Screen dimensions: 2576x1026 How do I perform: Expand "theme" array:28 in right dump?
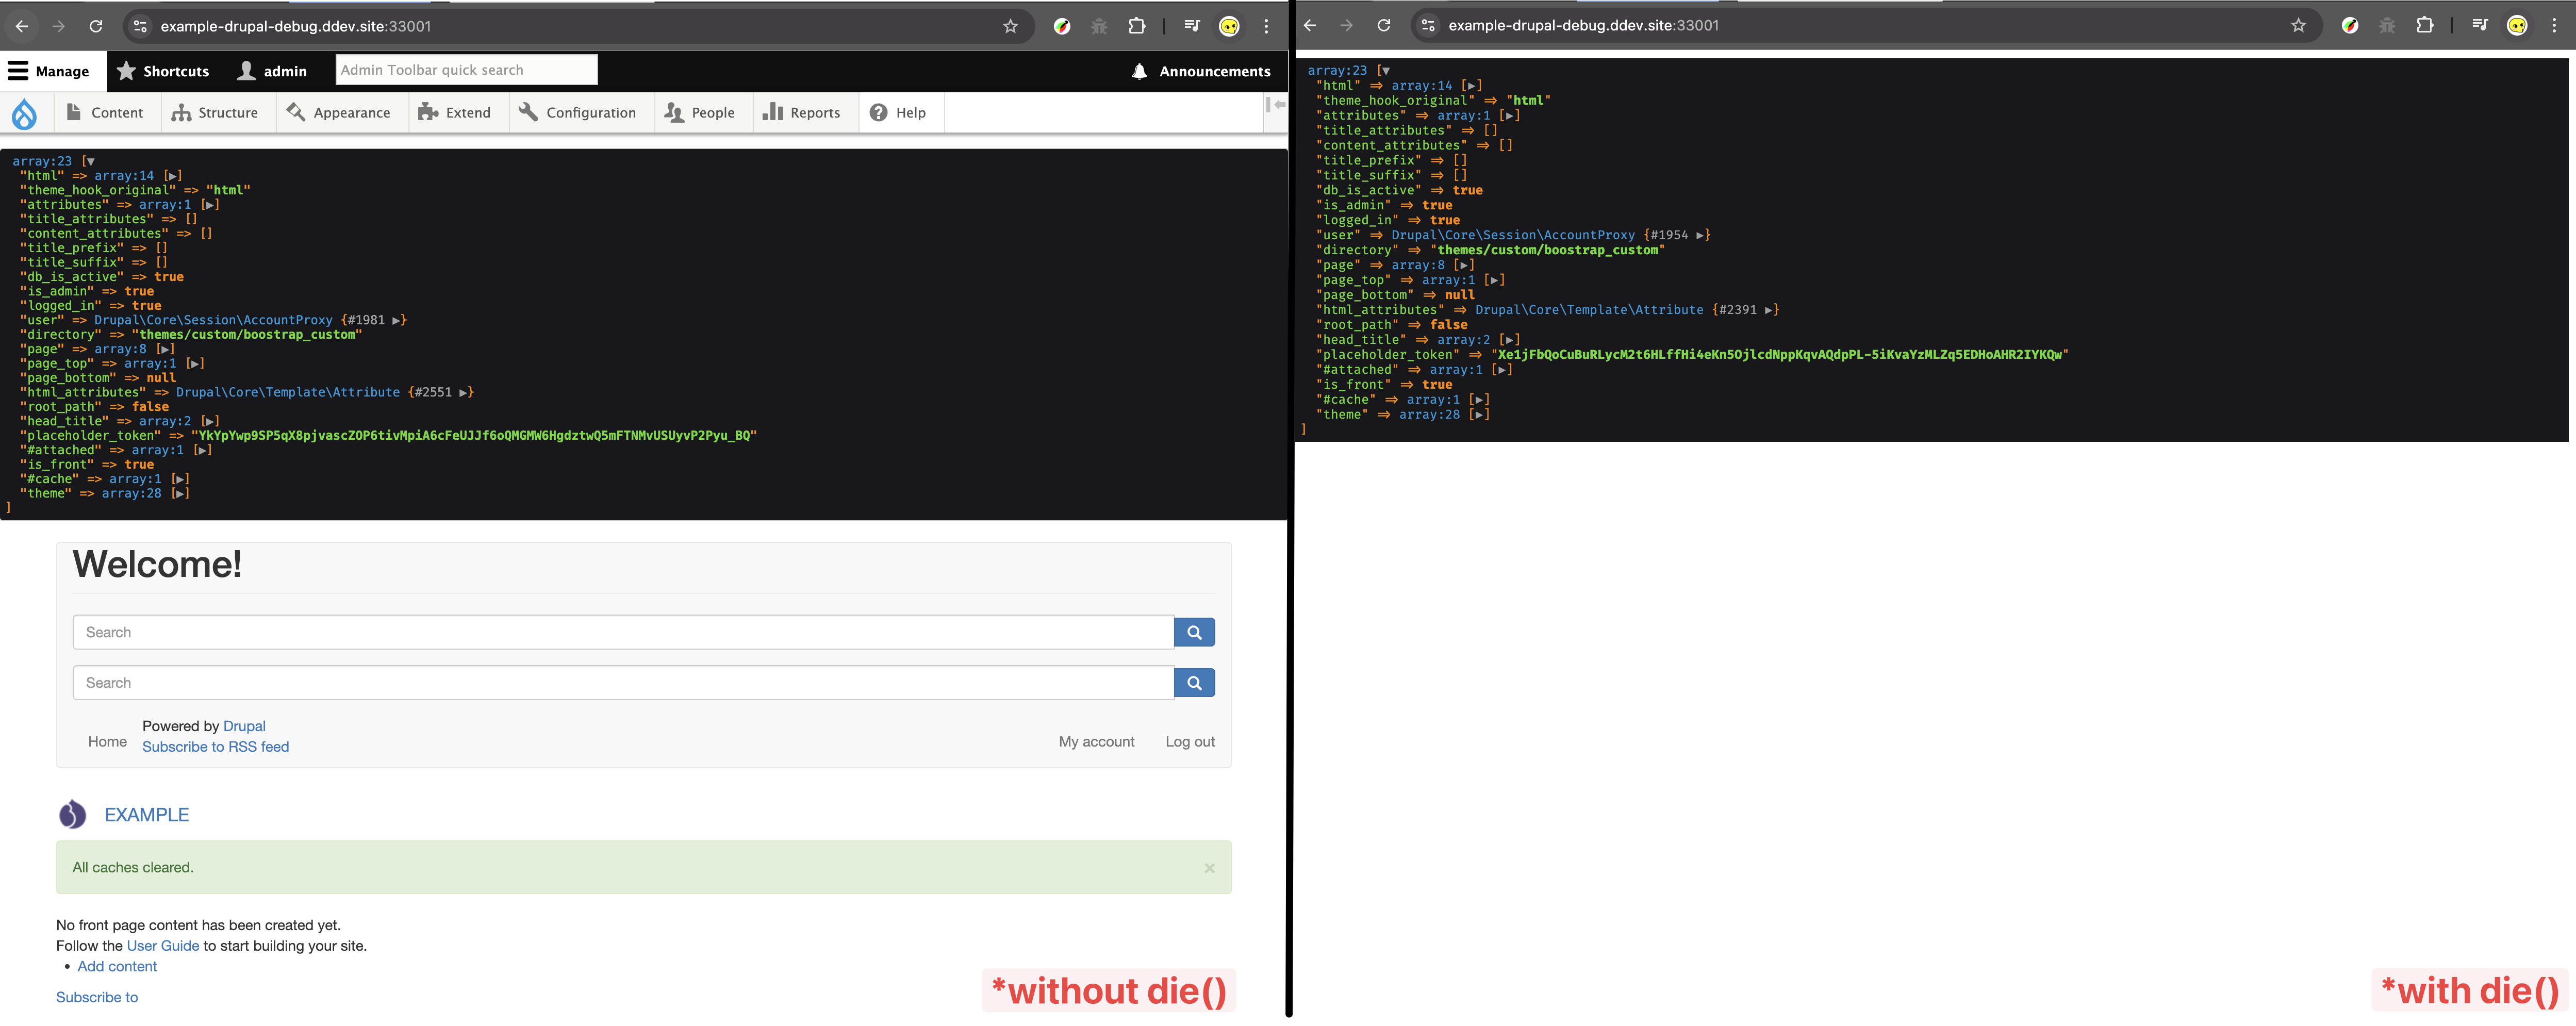click(x=1479, y=415)
